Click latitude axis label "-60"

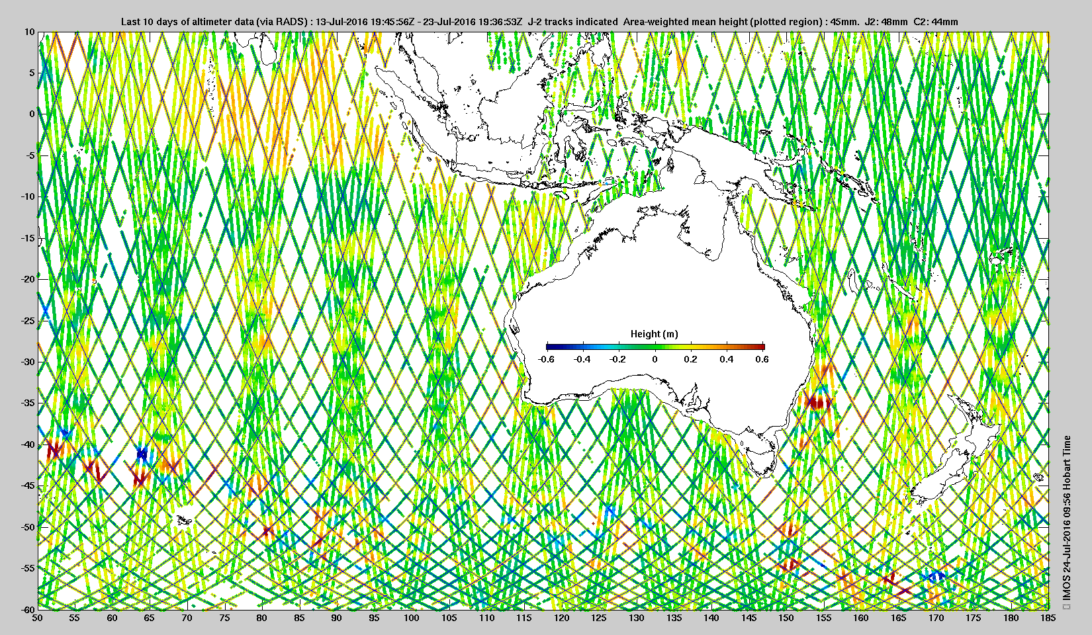[28, 609]
